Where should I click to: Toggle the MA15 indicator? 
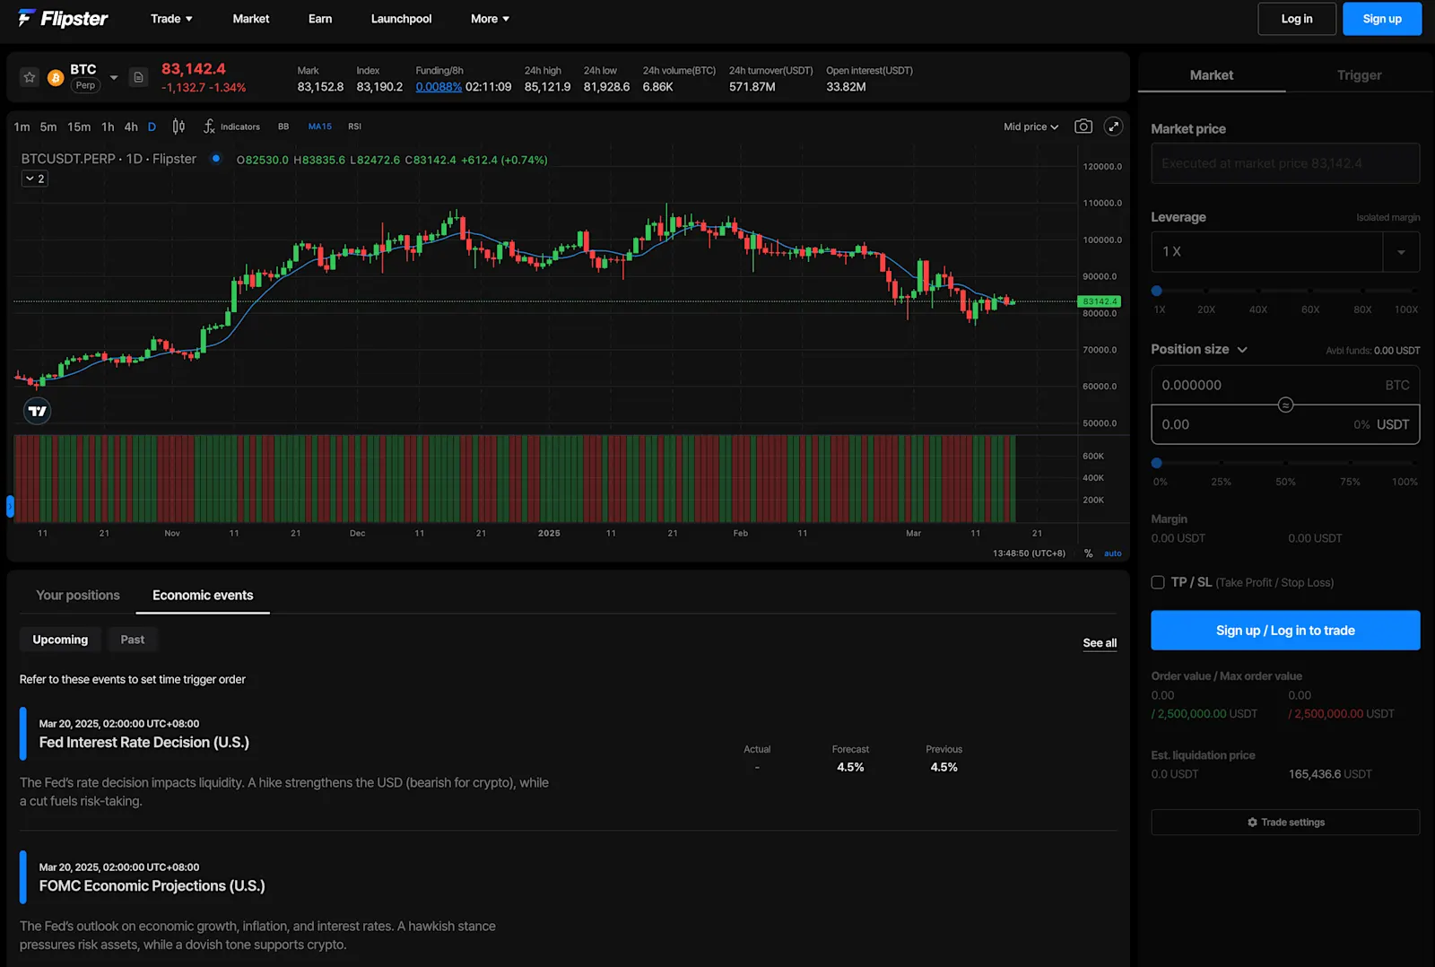tap(320, 126)
